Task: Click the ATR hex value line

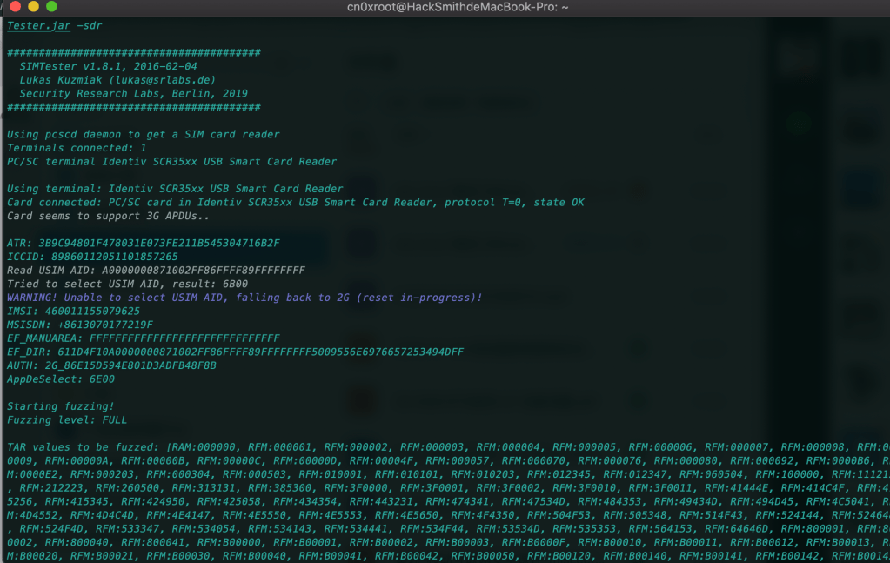Action: (x=144, y=243)
